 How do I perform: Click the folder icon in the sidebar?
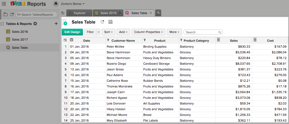[5, 15]
